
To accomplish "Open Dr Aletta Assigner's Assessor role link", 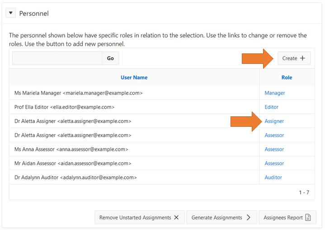I will click(274, 135).
